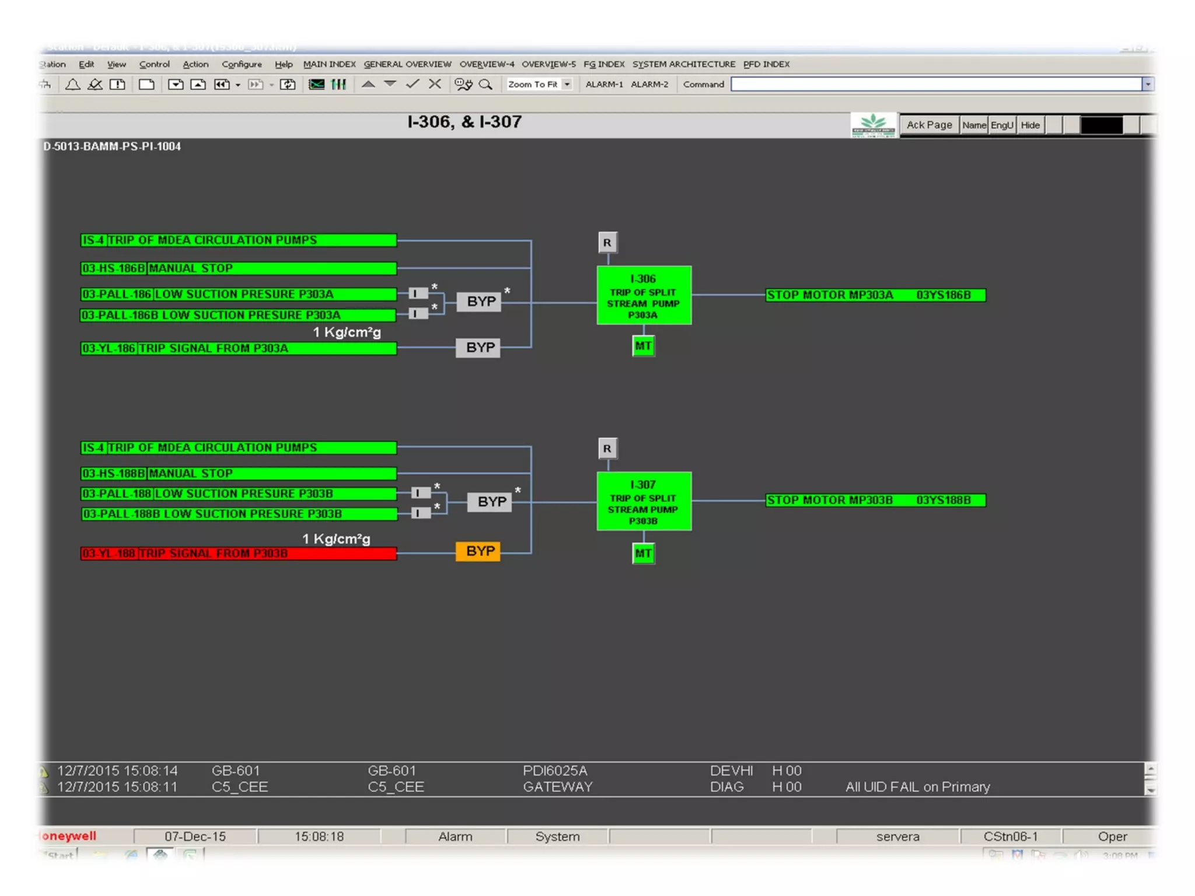Click the page reload icon

pos(288,85)
